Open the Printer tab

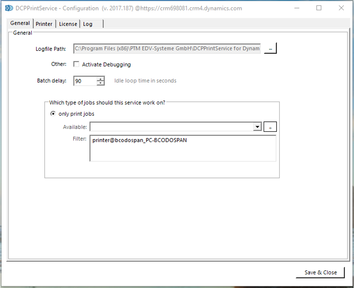(44, 24)
